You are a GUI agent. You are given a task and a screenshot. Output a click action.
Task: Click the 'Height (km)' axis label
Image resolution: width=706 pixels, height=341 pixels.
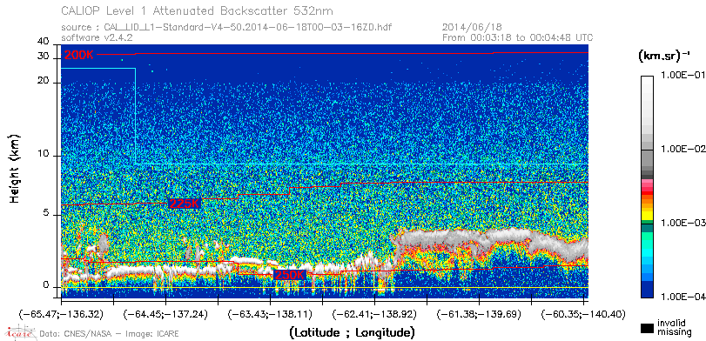click(x=15, y=168)
